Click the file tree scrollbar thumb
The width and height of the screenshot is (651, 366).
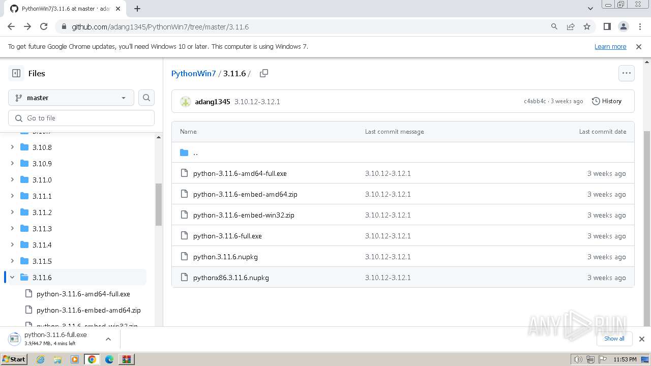[158, 204]
